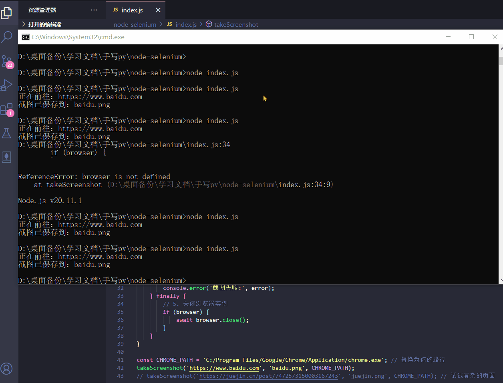Click 'await browser.close();' code line
Viewport: 503px width, 383px height.
click(x=212, y=320)
